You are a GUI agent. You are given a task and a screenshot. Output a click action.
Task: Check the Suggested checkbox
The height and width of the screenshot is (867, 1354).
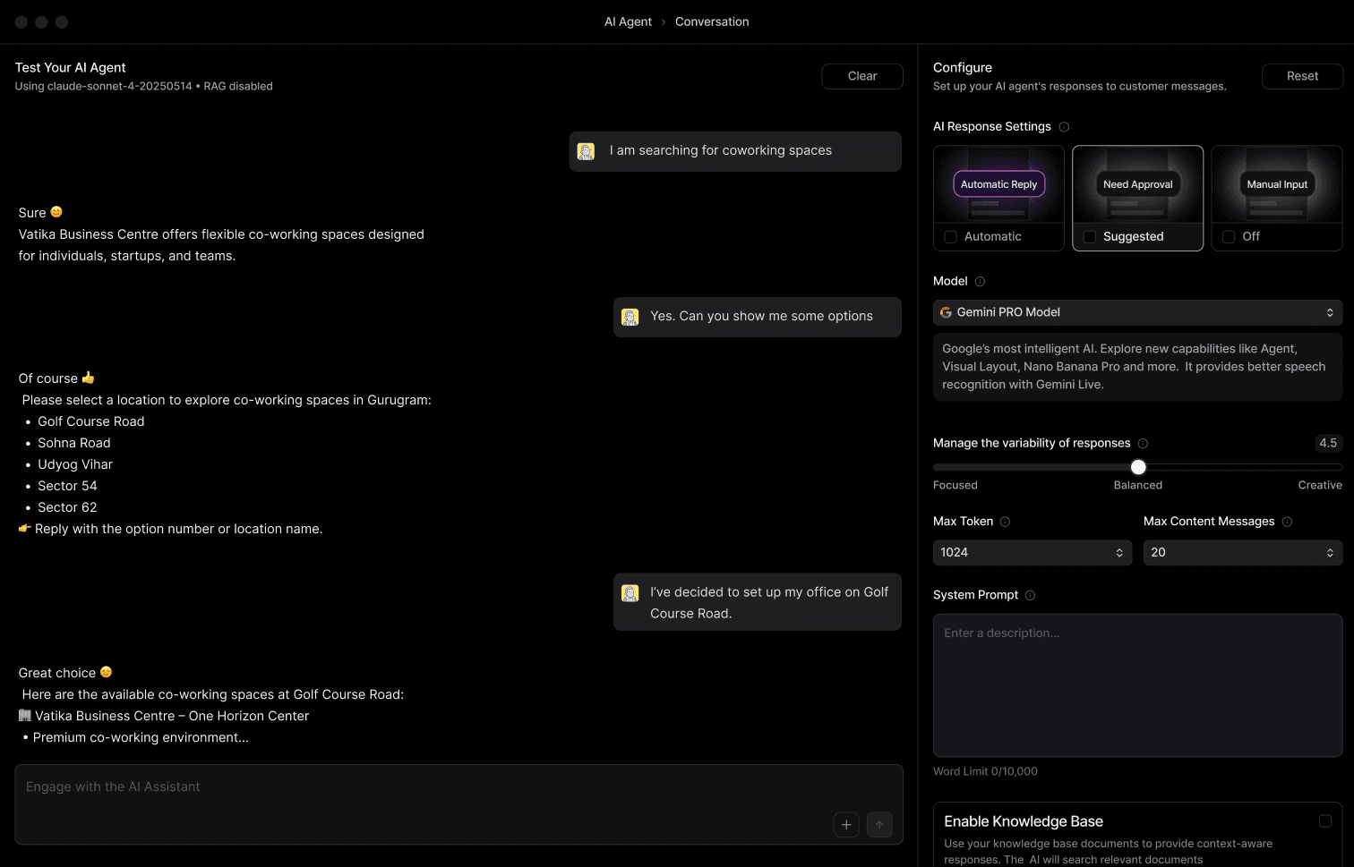point(1090,237)
